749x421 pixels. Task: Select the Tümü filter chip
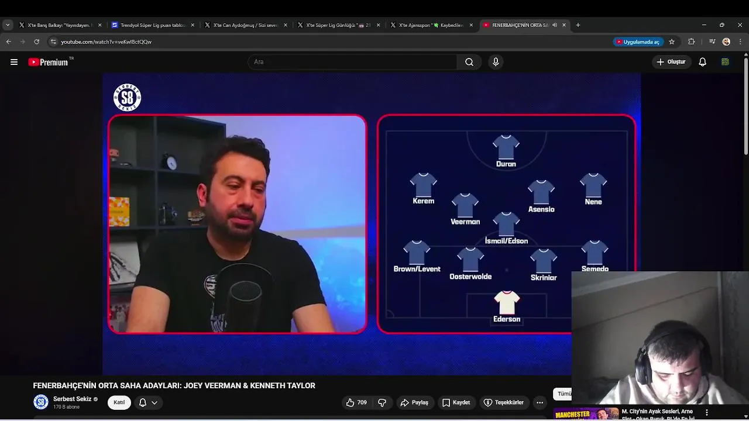coord(563,394)
